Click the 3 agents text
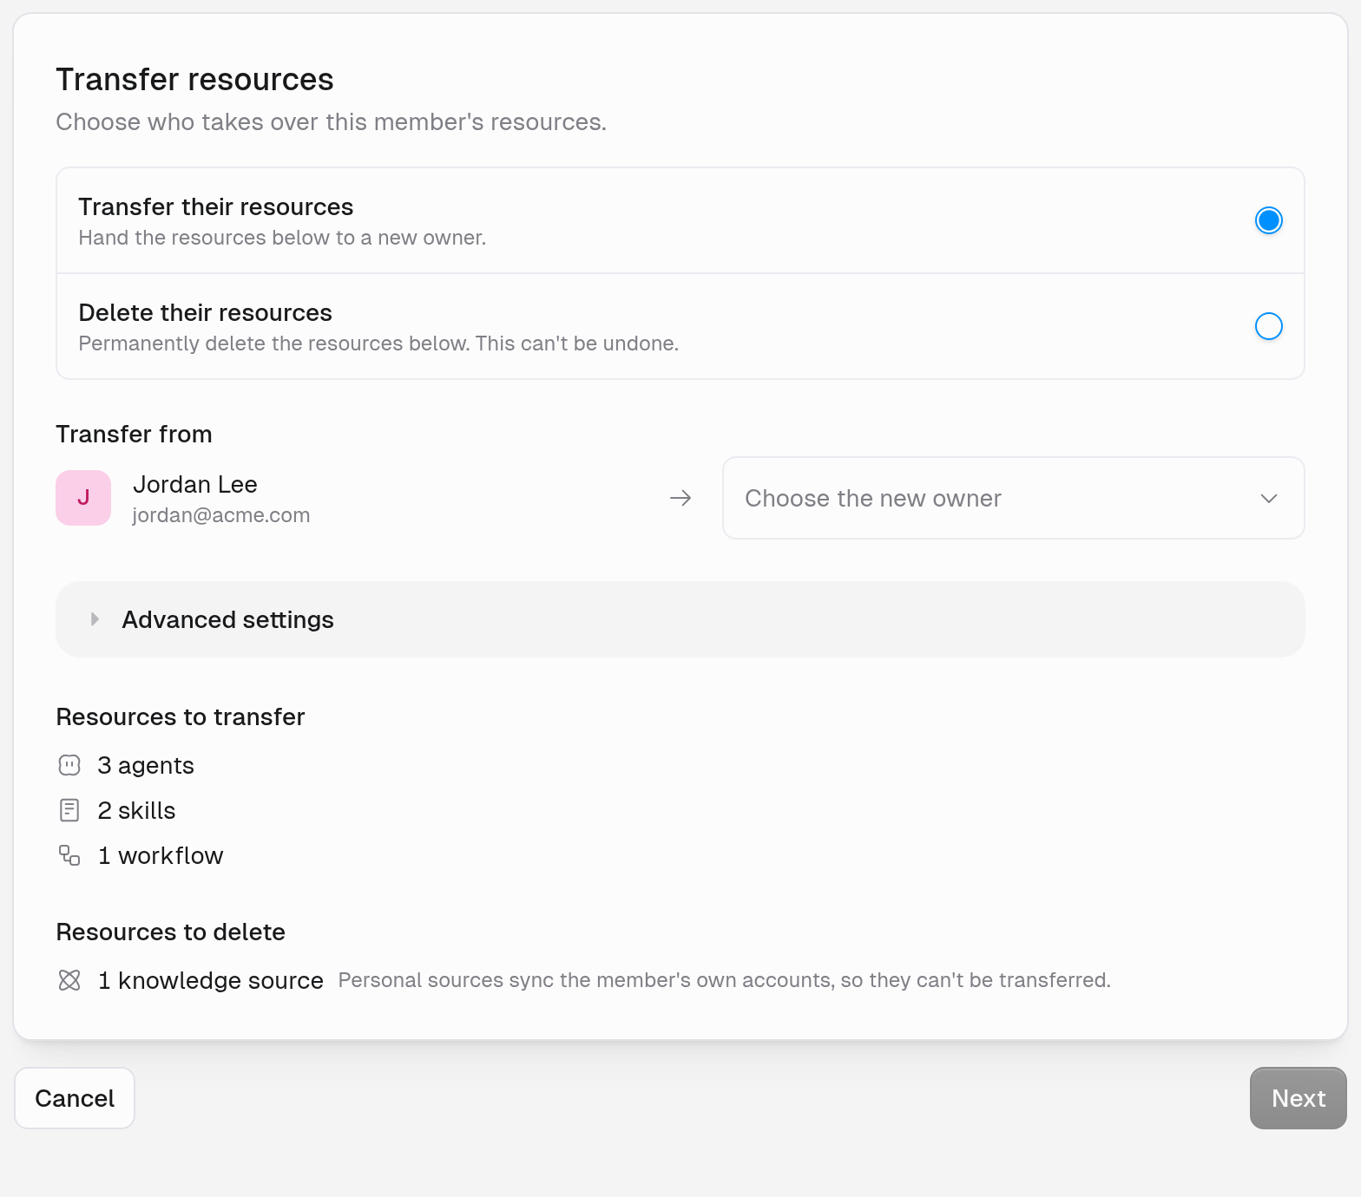Viewport: 1361px width, 1197px height. [146, 765]
